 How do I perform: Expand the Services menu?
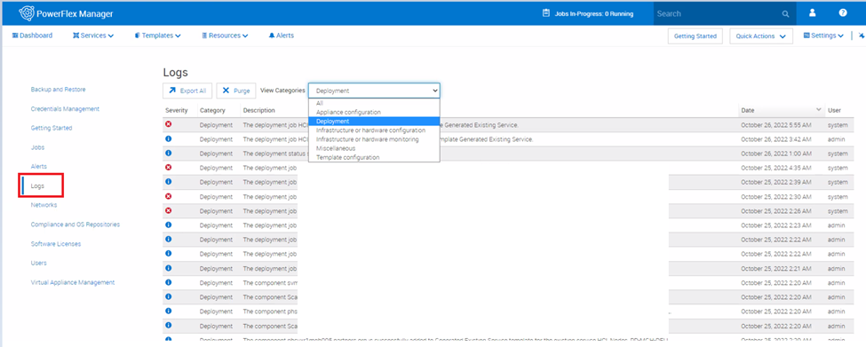92,35
